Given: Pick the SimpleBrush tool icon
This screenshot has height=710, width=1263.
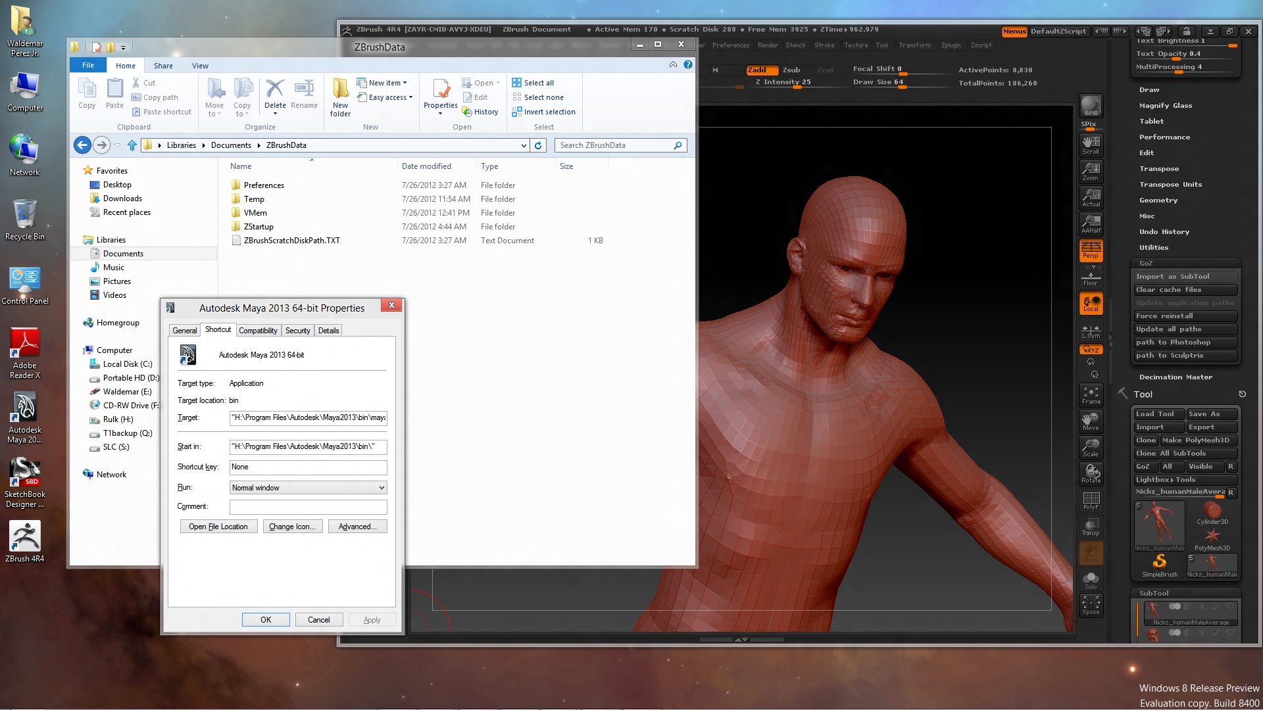Looking at the screenshot, I should coord(1159,565).
